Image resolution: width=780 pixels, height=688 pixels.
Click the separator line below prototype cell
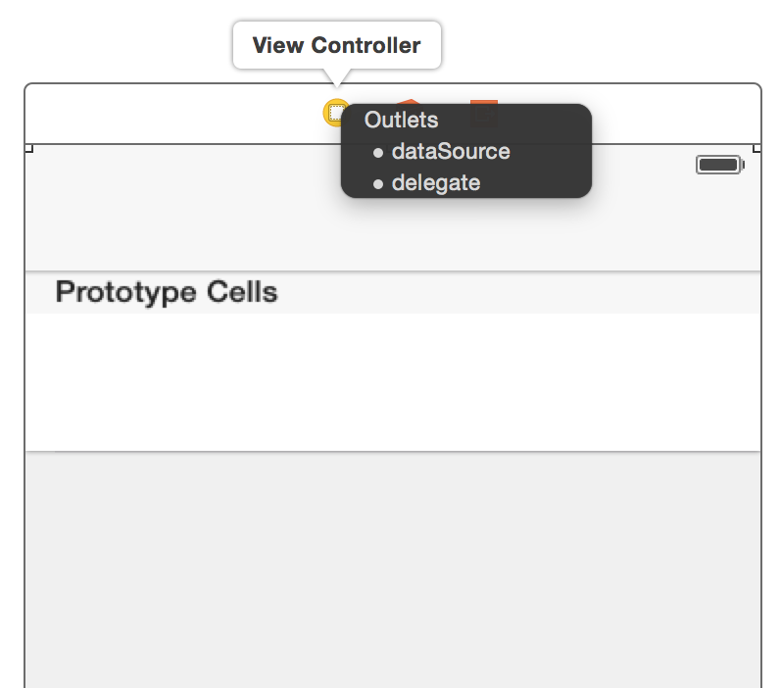[393, 452]
